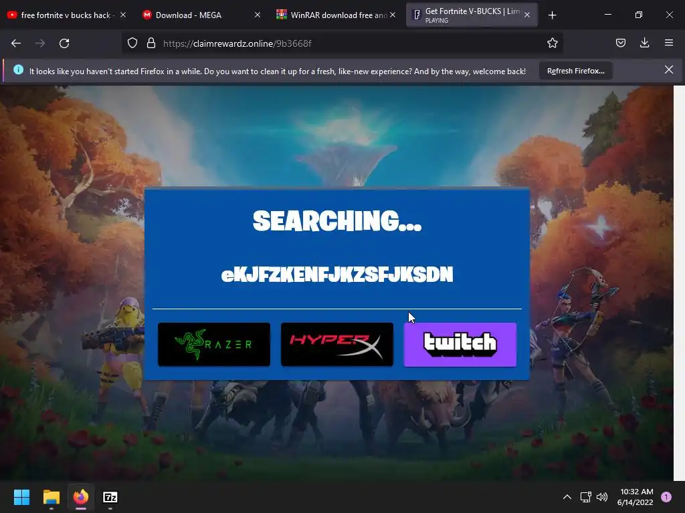
Task: Open the Windows Start menu
Action: (x=21, y=497)
